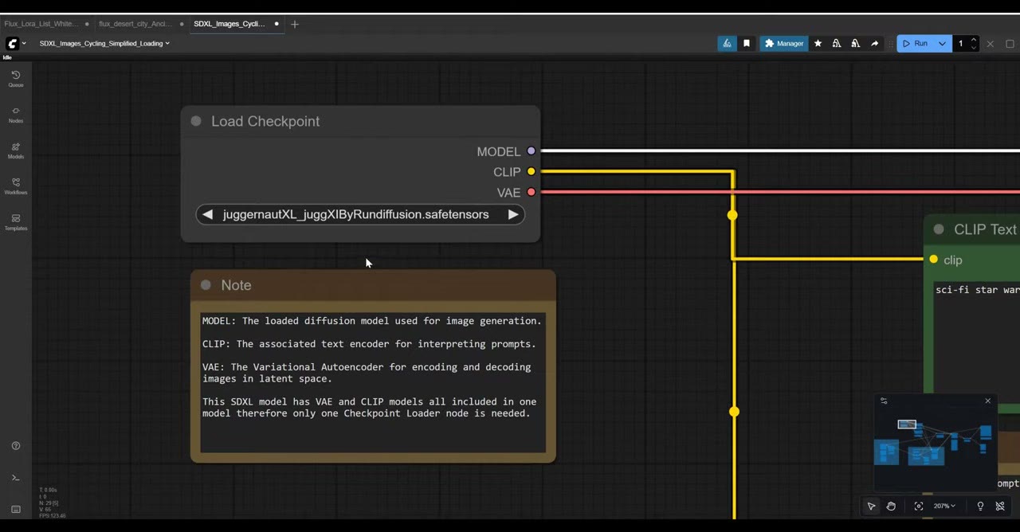Click the second vacuum-shaped icon before the share arrow
1020x532 pixels.
pyautogui.click(x=855, y=44)
